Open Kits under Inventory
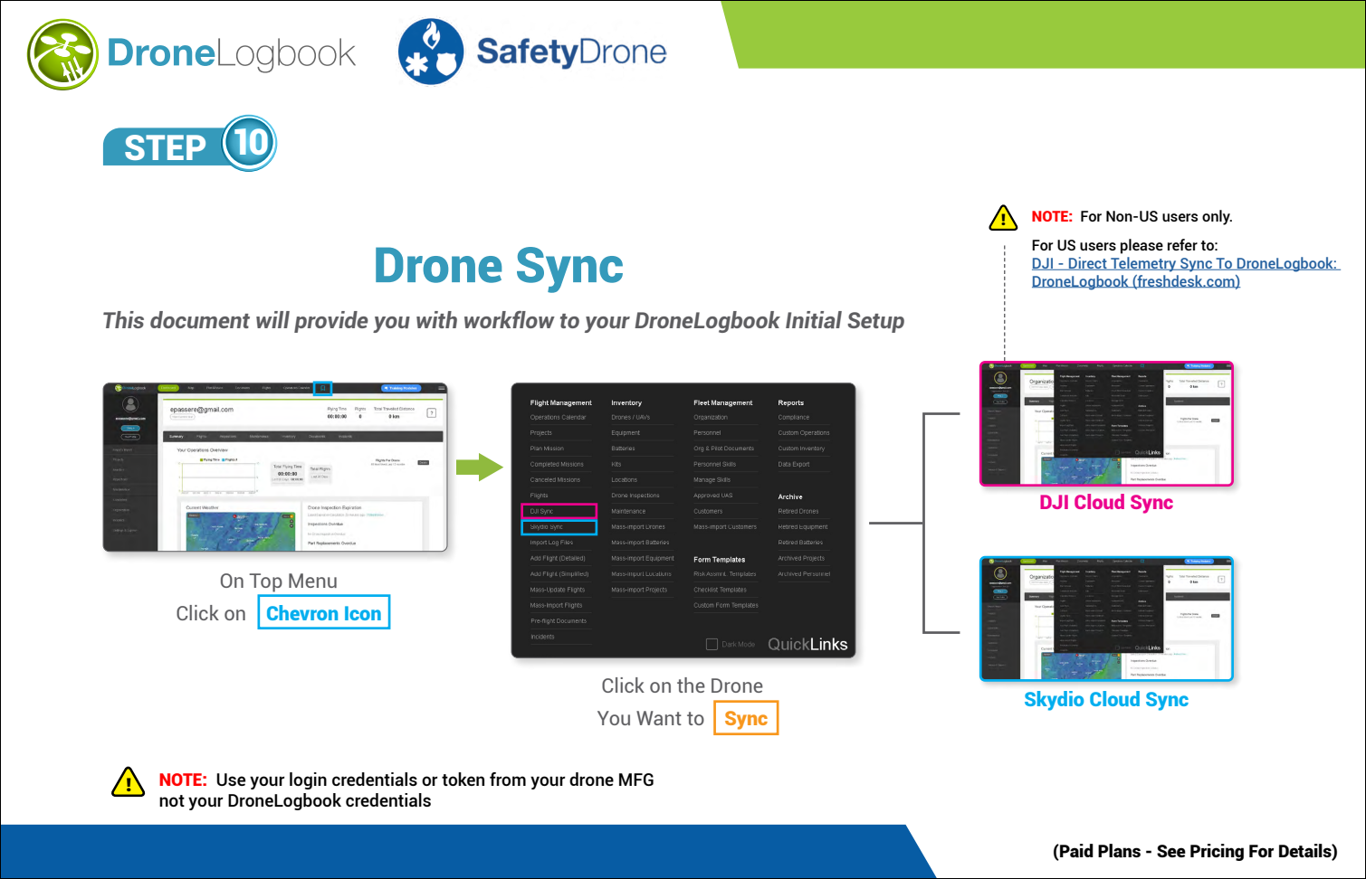Image resolution: width=1366 pixels, height=879 pixels. (616, 464)
